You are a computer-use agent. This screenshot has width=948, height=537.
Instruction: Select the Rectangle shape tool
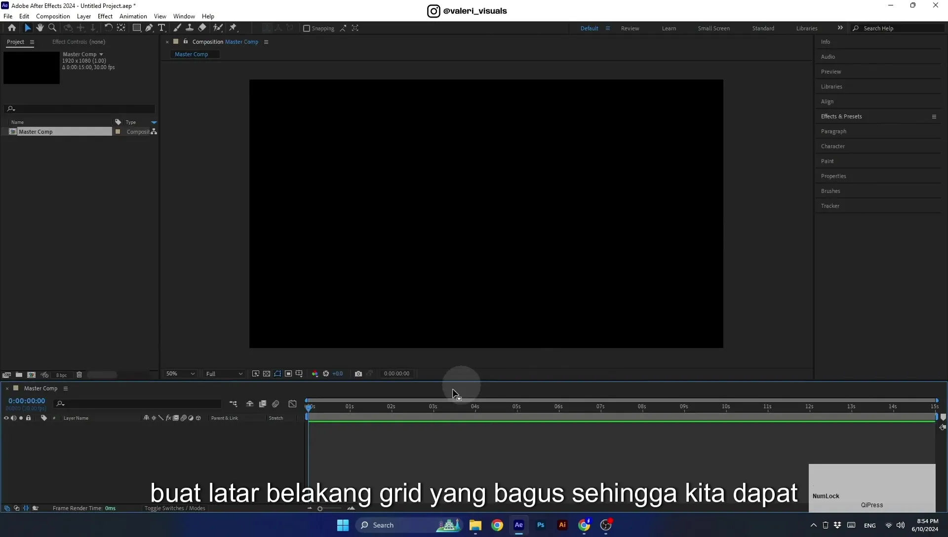137,28
